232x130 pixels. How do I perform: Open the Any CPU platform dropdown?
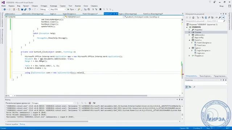(x=58, y=9)
